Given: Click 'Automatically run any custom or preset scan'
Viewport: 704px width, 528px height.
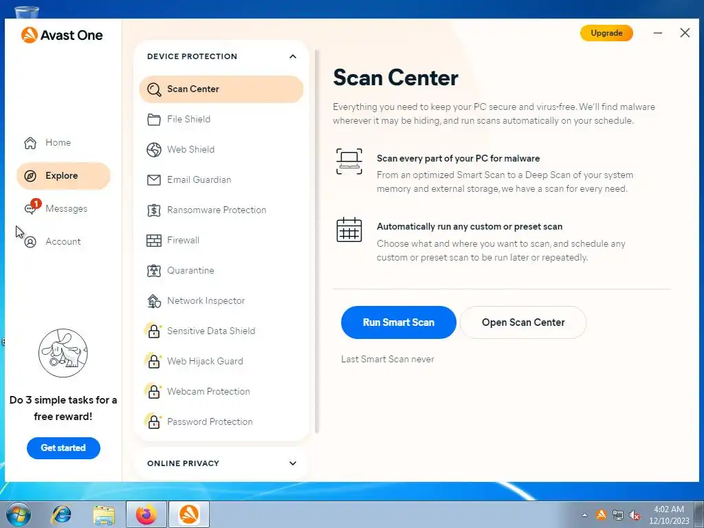Looking at the screenshot, I should (469, 227).
